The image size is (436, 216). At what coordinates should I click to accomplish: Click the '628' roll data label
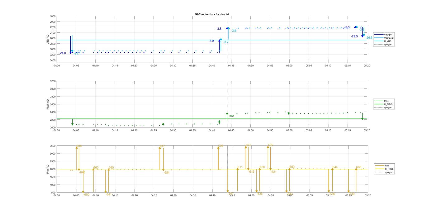(262, 167)
